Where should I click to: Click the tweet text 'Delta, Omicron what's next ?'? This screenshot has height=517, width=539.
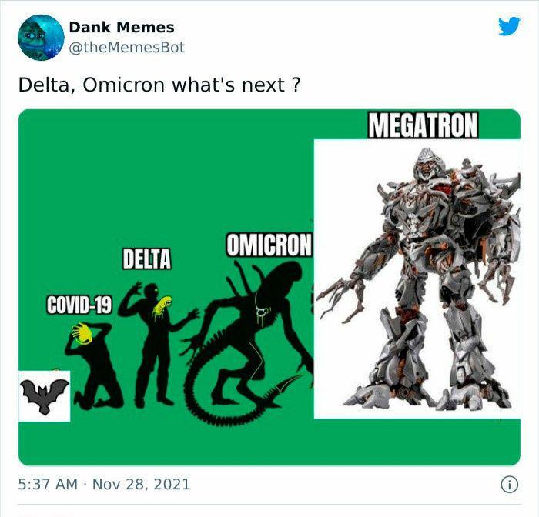(x=159, y=85)
